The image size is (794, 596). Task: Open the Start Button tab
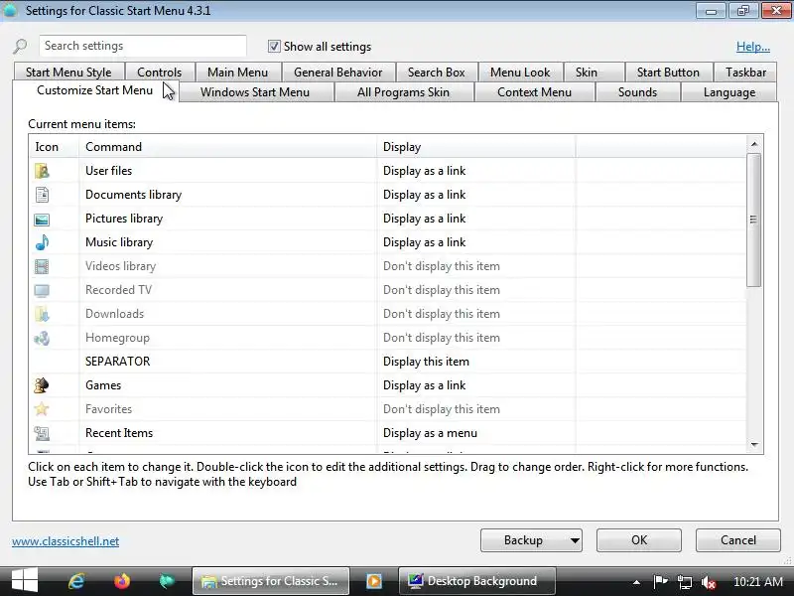(x=668, y=73)
